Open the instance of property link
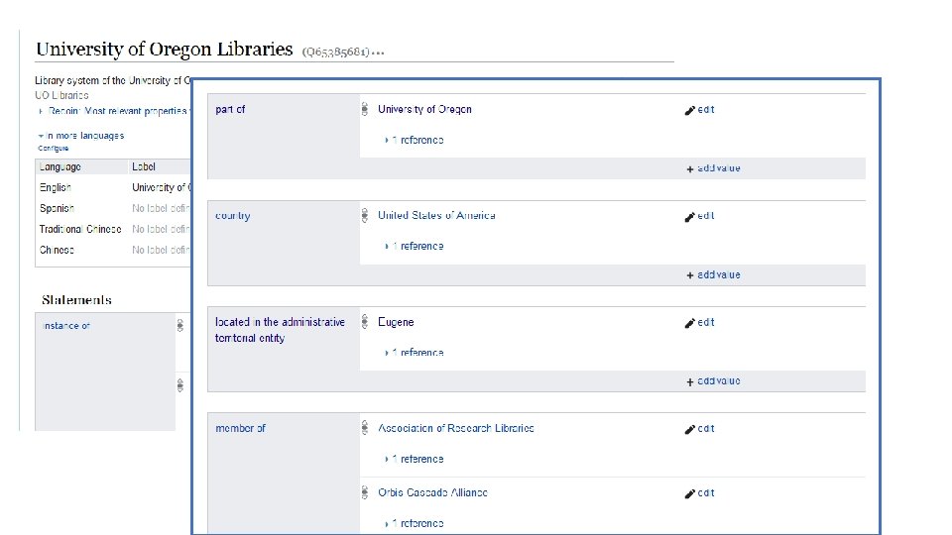 (x=66, y=326)
